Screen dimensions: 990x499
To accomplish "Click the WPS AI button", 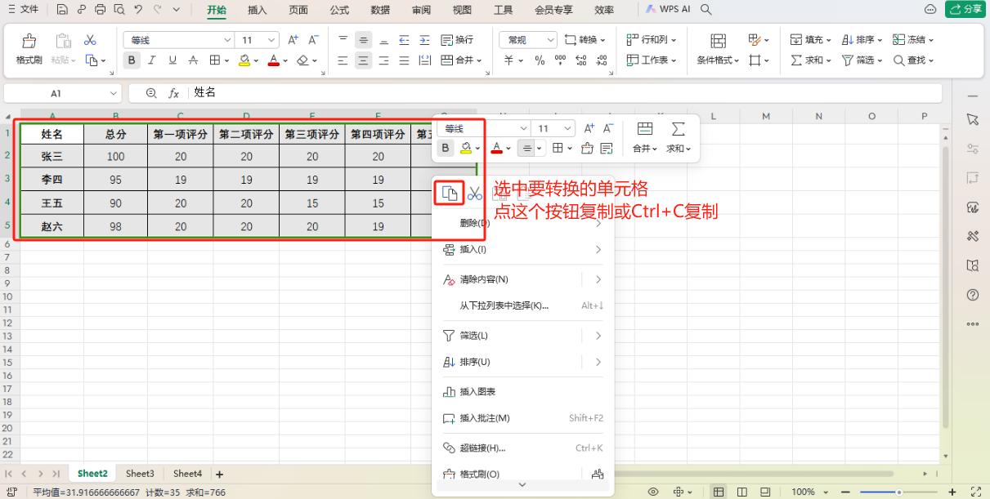I will coord(669,10).
